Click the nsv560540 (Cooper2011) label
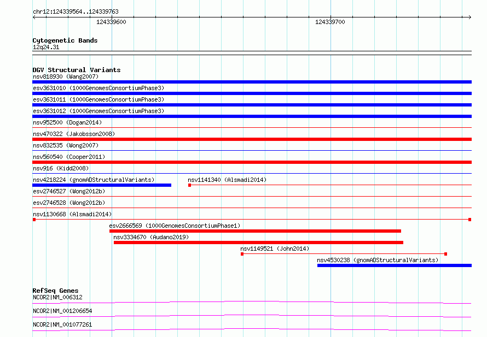Viewport: 487px width, 337px height. (69, 157)
